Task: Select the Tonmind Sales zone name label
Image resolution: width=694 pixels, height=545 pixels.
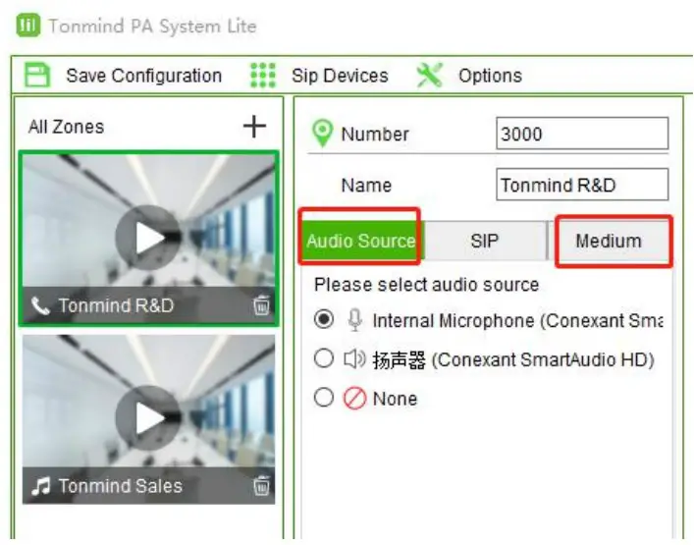Action: point(121,486)
